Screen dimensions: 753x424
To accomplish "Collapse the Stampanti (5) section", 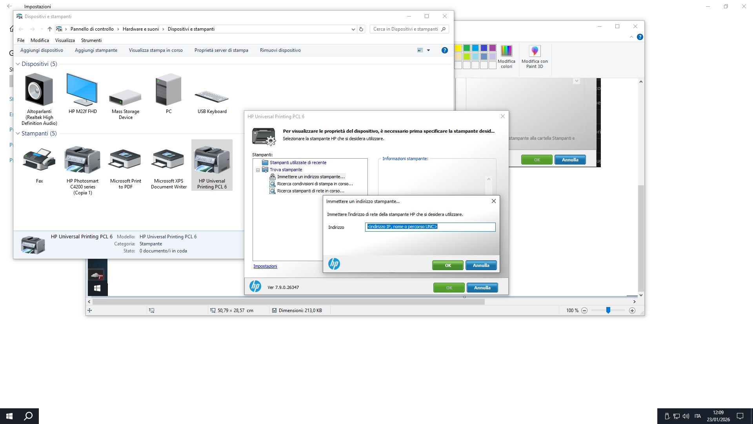I will [x=18, y=133].
